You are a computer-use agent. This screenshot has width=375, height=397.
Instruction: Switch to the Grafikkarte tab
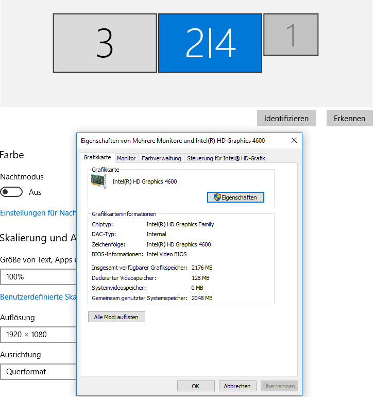pyautogui.click(x=97, y=157)
